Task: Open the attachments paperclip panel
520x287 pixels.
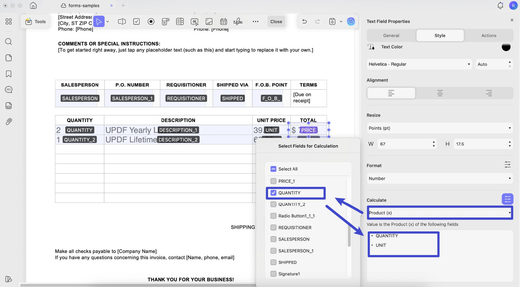Action: pos(8,122)
